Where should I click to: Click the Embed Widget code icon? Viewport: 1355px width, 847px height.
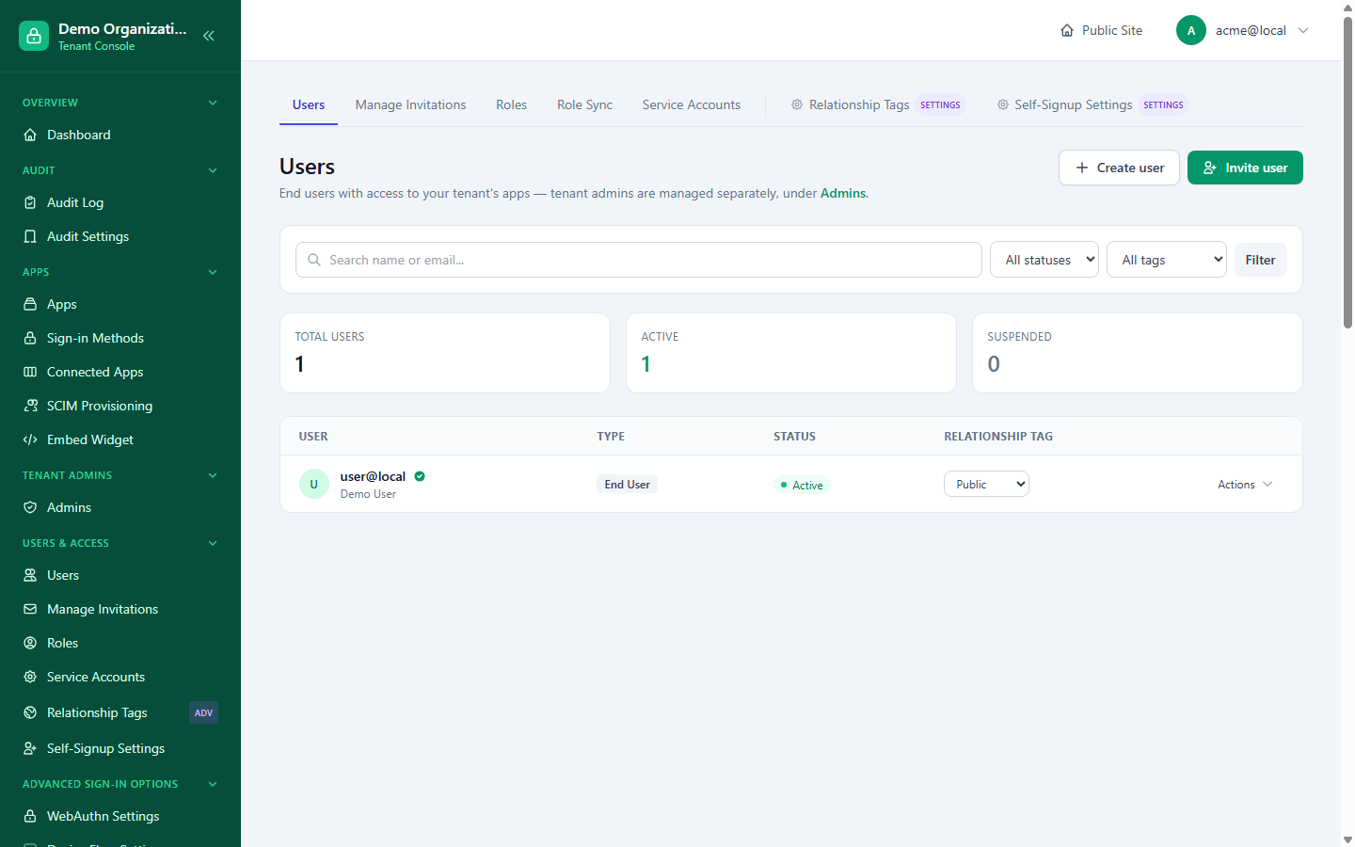tap(30, 439)
